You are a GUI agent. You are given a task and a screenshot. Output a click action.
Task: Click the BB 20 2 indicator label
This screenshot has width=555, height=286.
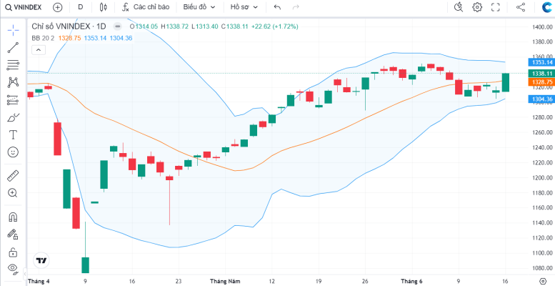click(43, 38)
